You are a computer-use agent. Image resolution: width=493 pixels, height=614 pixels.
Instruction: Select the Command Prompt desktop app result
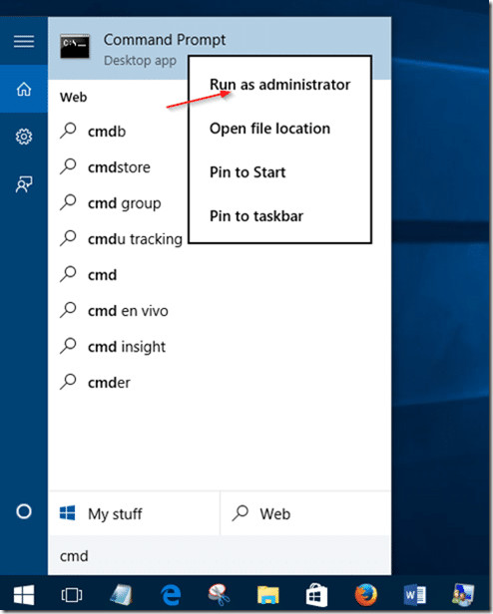[x=220, y=49]
